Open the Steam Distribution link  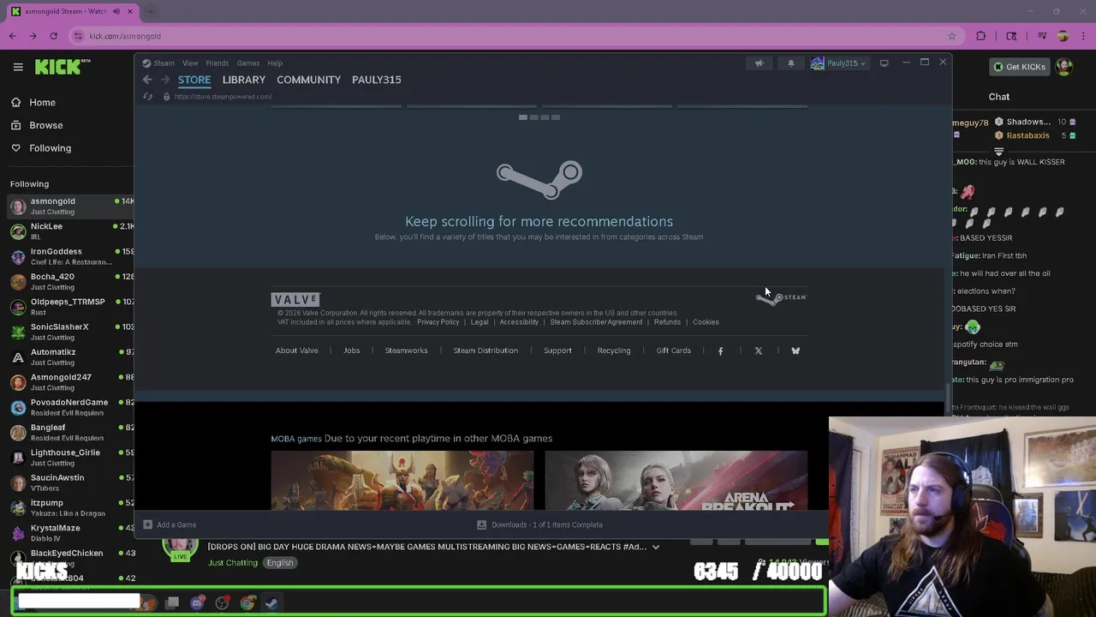[485, 350]
